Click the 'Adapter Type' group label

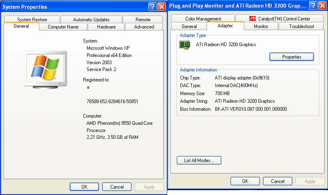(192, 35)
